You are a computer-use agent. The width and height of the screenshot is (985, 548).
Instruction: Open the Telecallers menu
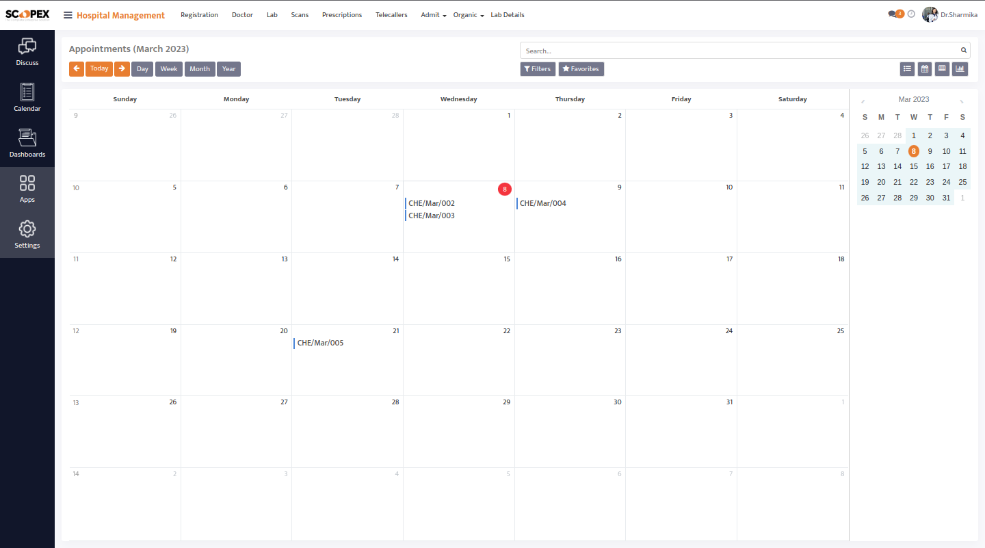(391, 15)
